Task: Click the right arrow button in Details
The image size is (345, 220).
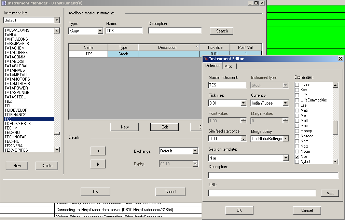Action: coord(98,164)
